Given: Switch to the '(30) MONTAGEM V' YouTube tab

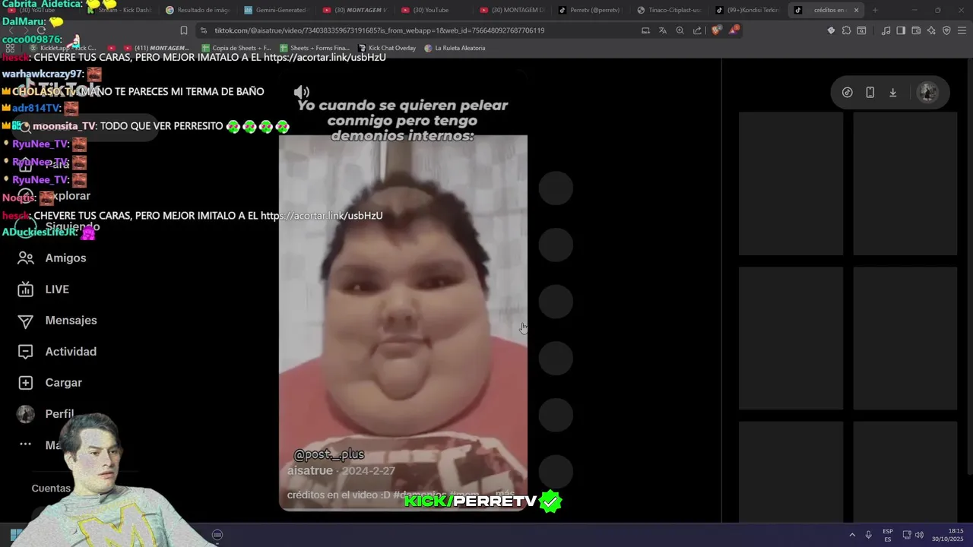Looking at the screenshot, I should point(354,10).
